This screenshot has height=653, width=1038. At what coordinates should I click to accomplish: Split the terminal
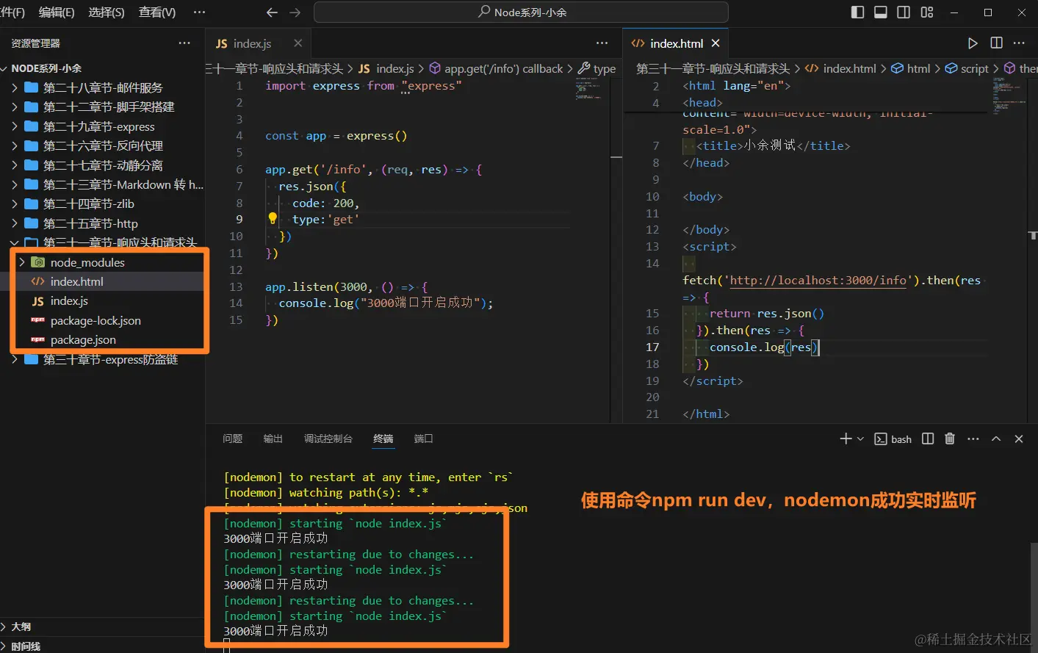(x=928, y=439)
